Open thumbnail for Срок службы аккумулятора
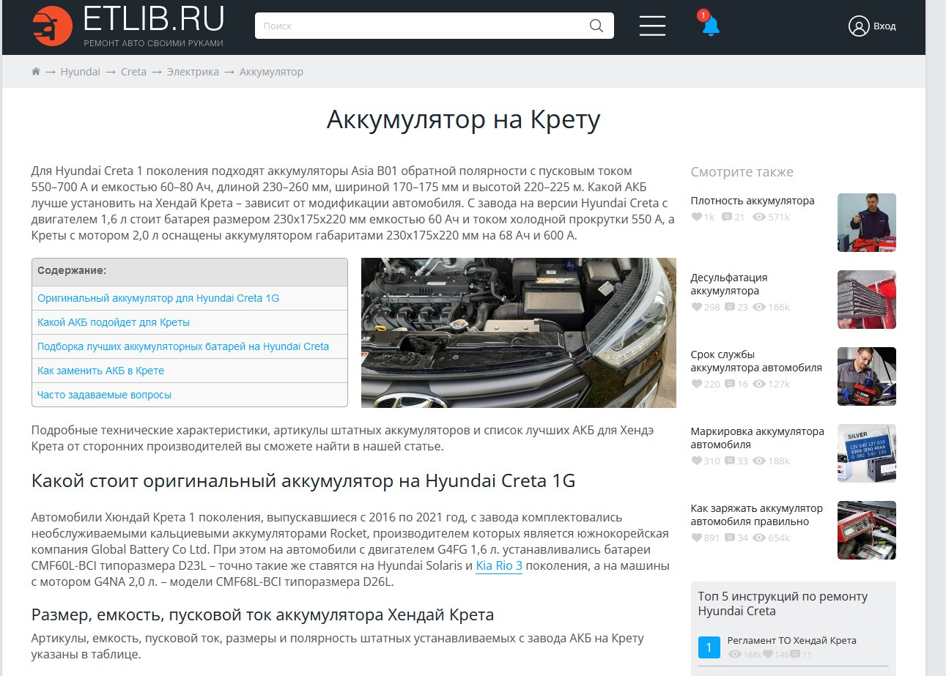Viewport: 946px width, 676px height. point(867,376)
